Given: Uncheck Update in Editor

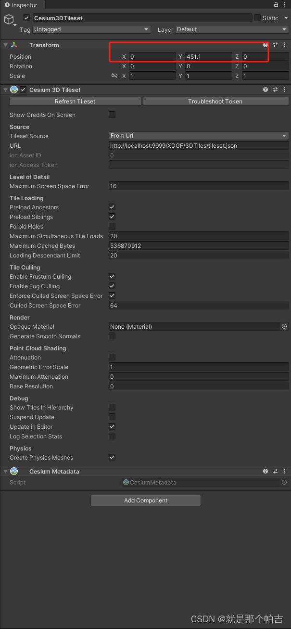Looking at the screenshot, I should [112, 426].
